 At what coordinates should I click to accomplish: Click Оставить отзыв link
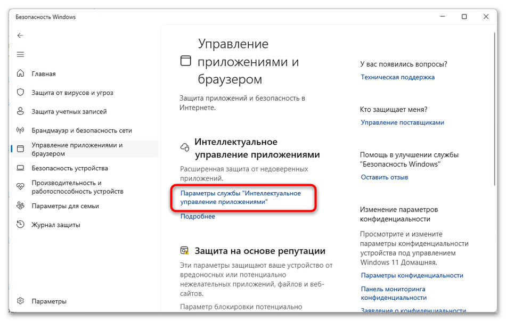385,177
